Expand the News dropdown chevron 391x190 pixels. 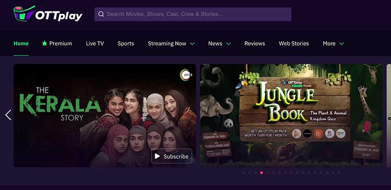pyautogui.click(x=229, y=44)
